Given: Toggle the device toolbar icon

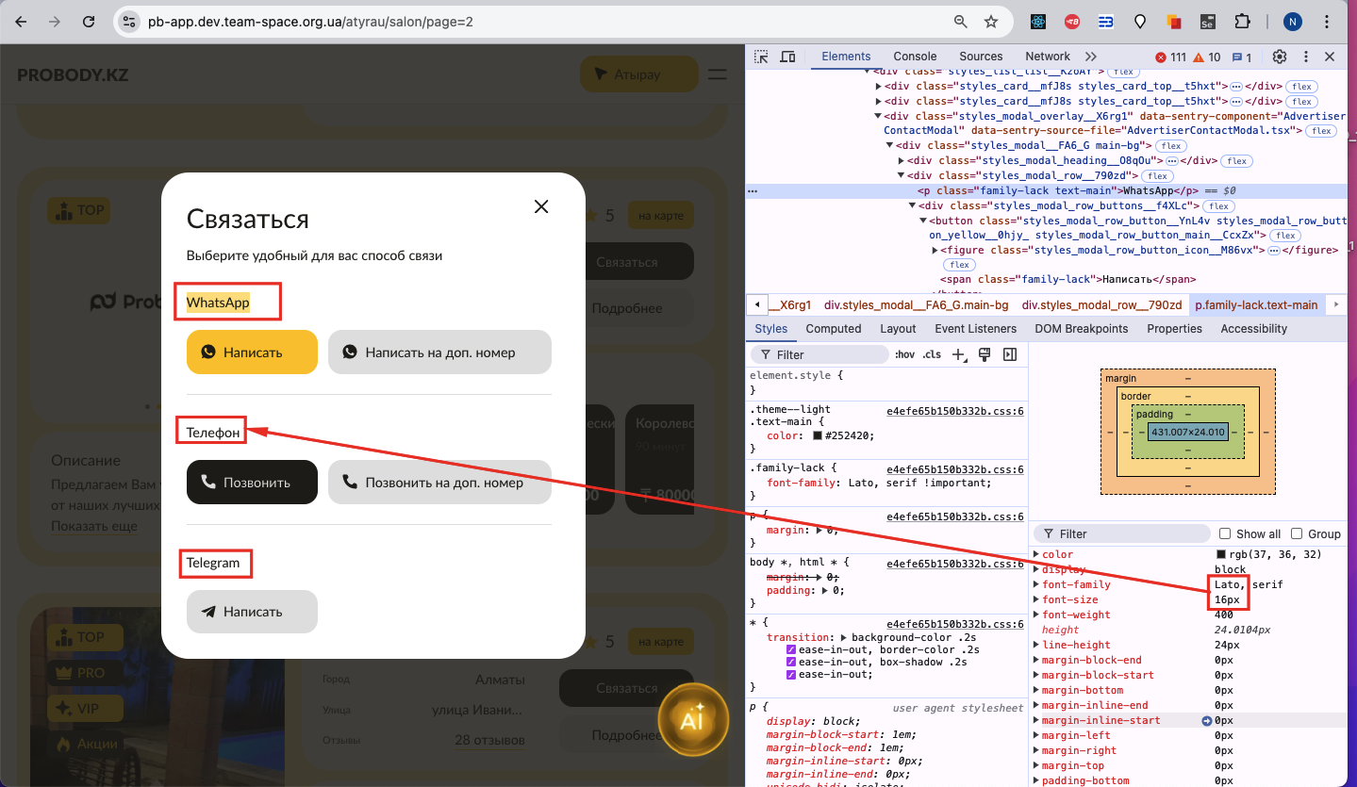Looking at the screenshot, I should point(788,57).
